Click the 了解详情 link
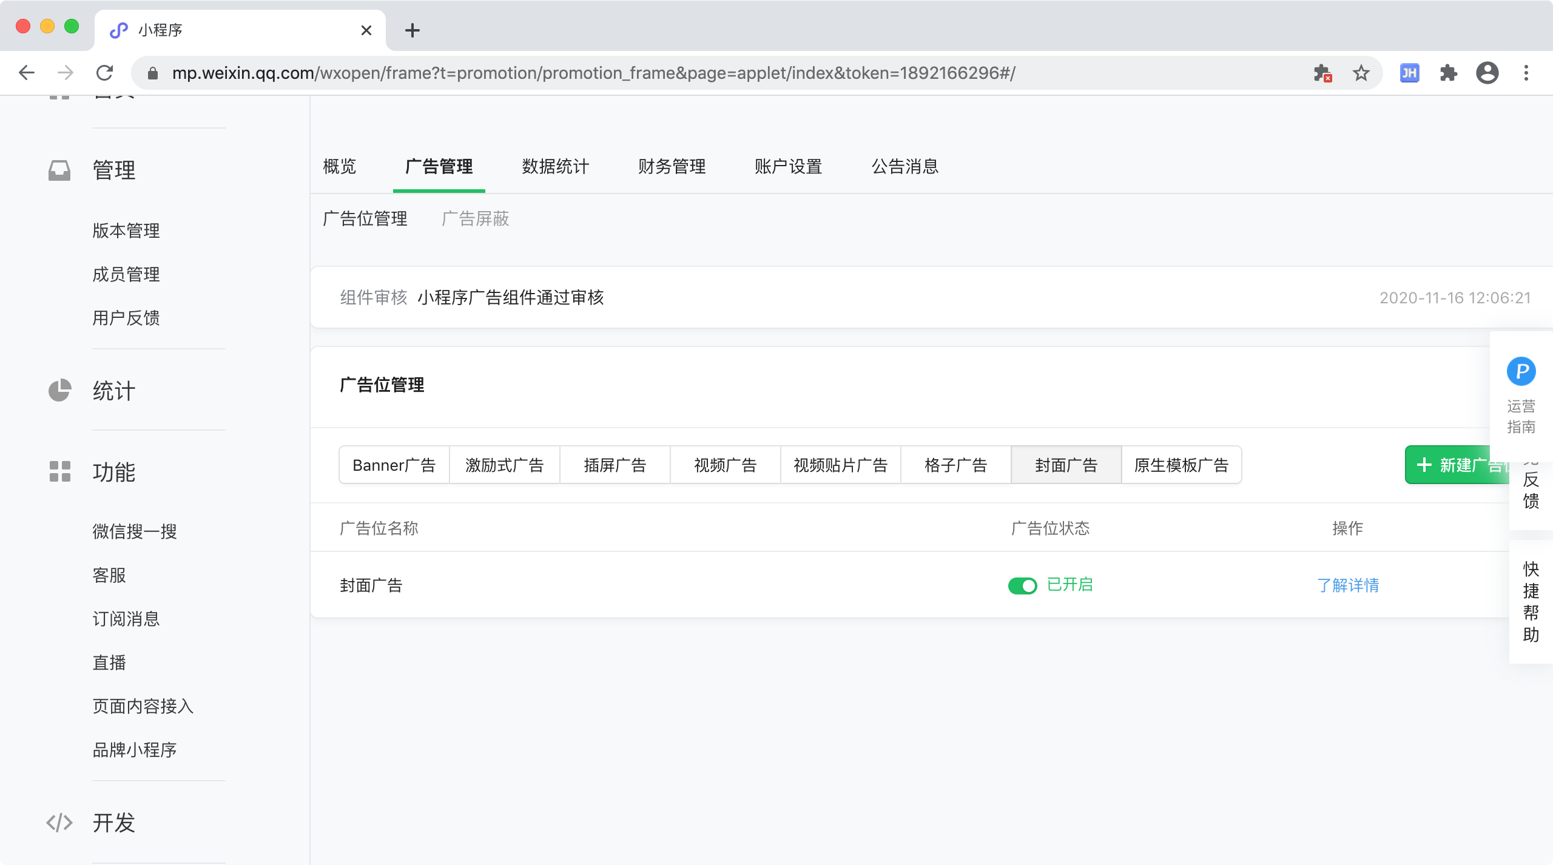The width and height of the screenshot is (1553, 865). 1347,585
